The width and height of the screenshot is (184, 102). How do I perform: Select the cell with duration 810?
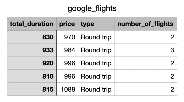pos(32,76)
